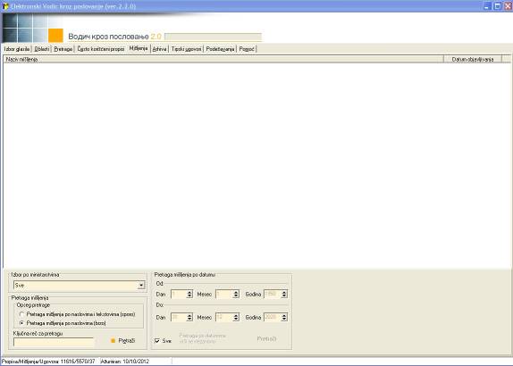The image size is (513, 366).
Task: Click the Do Godina spinner arrows
Action: (284, 317)
